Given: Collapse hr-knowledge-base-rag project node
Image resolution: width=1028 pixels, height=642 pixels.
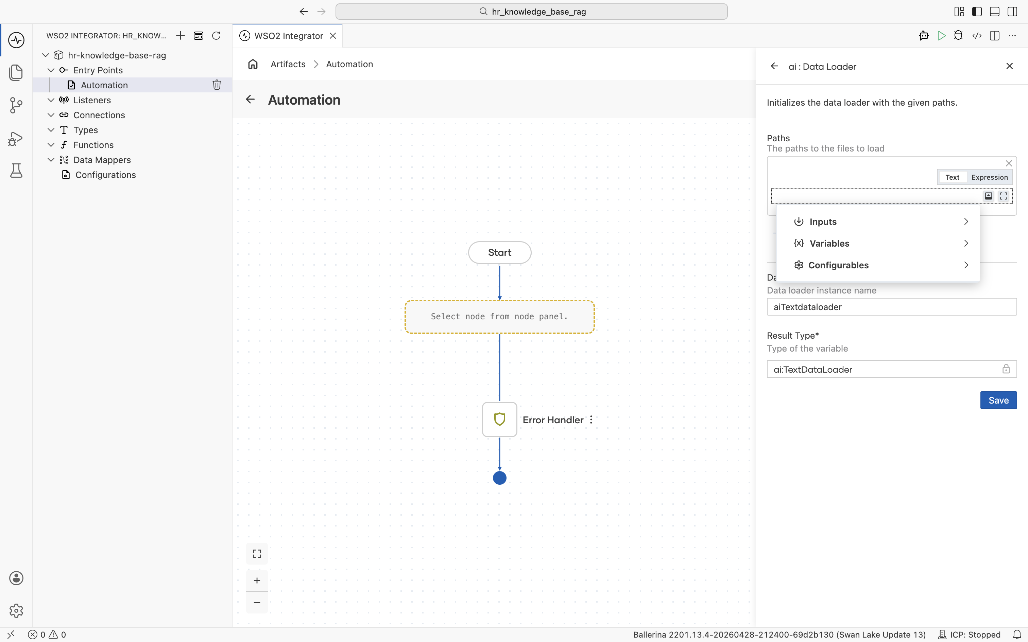Looking at the screenshot, I should (x=46, y=55).
